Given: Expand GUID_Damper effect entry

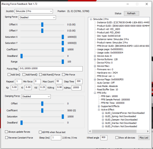Looking at the screenshot, I should click(103, 120).
